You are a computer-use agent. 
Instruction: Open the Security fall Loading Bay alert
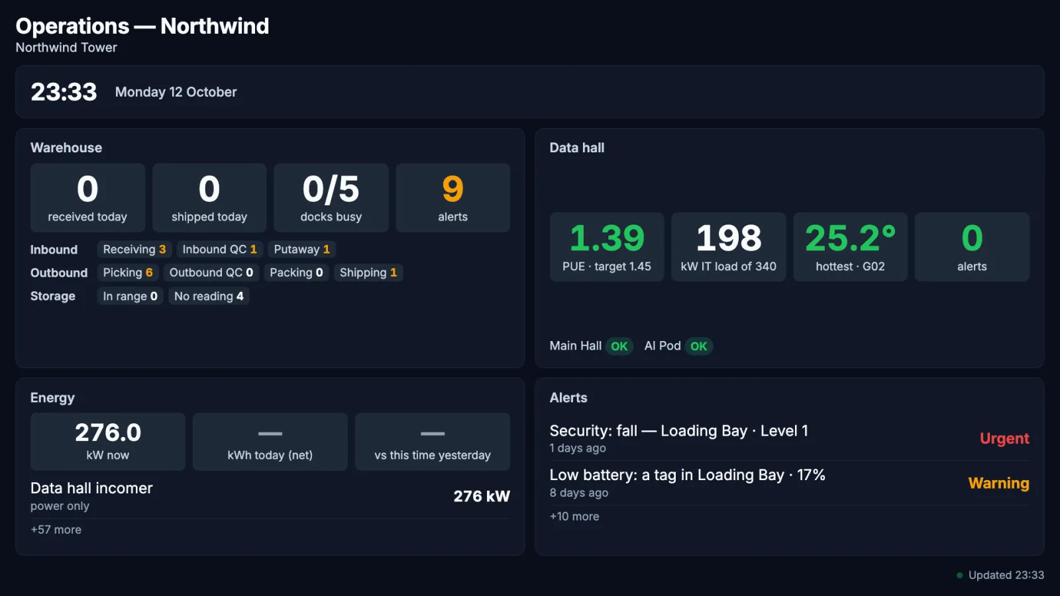point(790,438)
